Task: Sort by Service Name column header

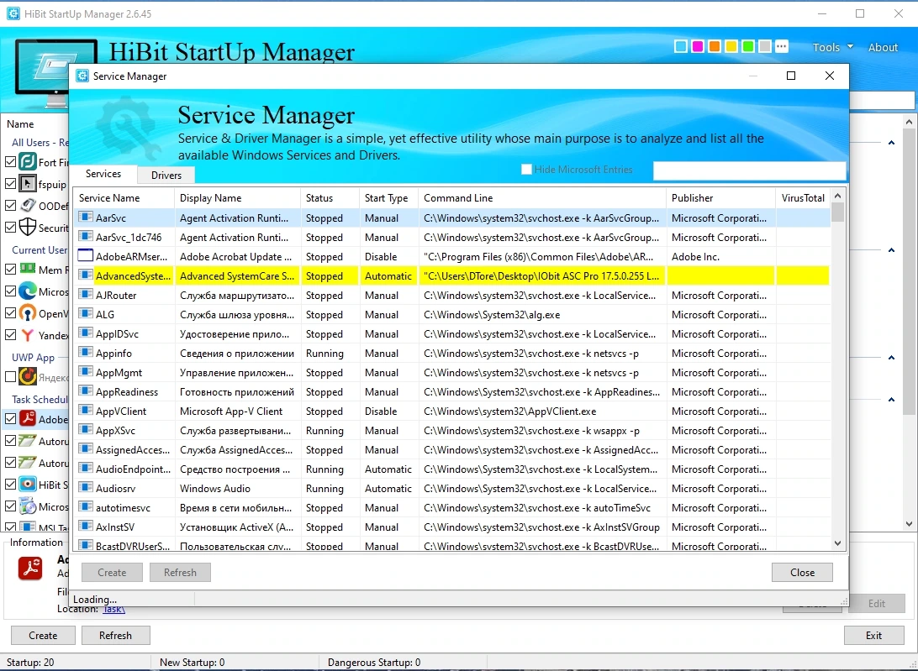Action: click(124, 197)
